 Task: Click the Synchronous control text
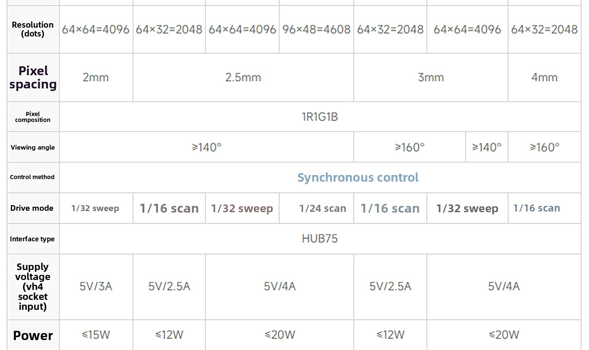(357, 178)
